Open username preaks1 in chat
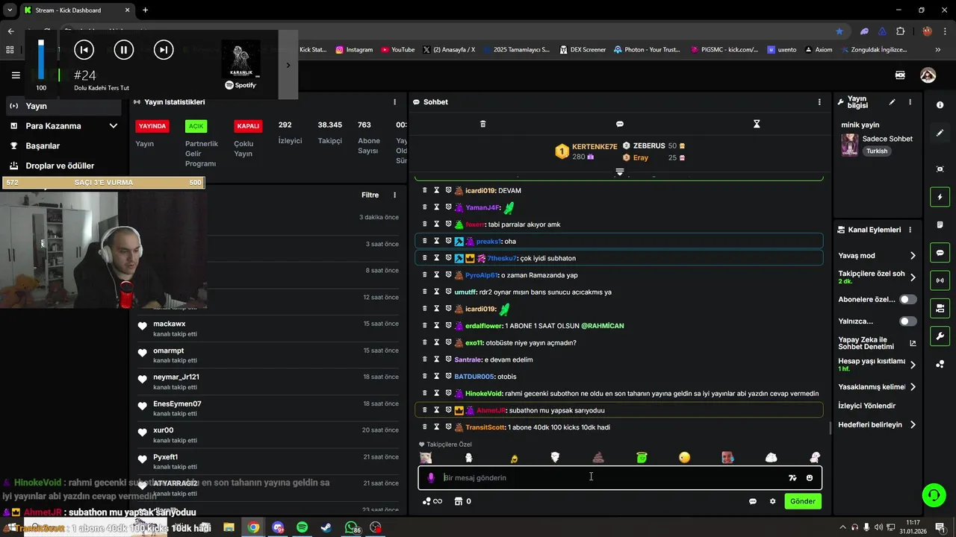 click(488, 242)
